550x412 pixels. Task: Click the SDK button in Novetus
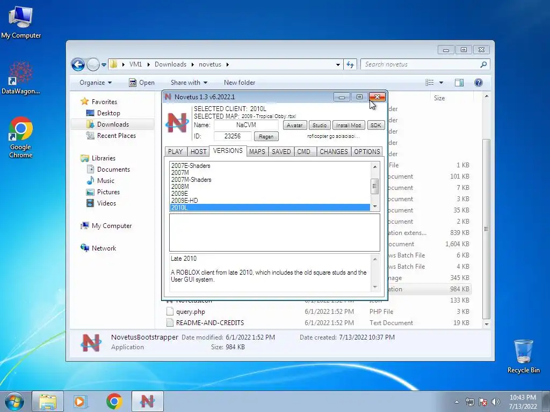375,126
